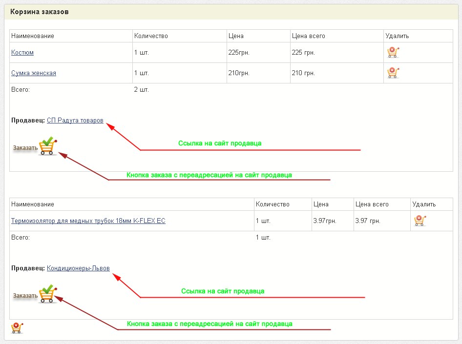Screen dimensions: 462x344
Task: Click the clear-cart icon at the bottom left
Action: coord(17,327)
